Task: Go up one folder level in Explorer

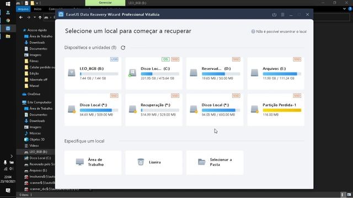Action: (x=40, y=17)
